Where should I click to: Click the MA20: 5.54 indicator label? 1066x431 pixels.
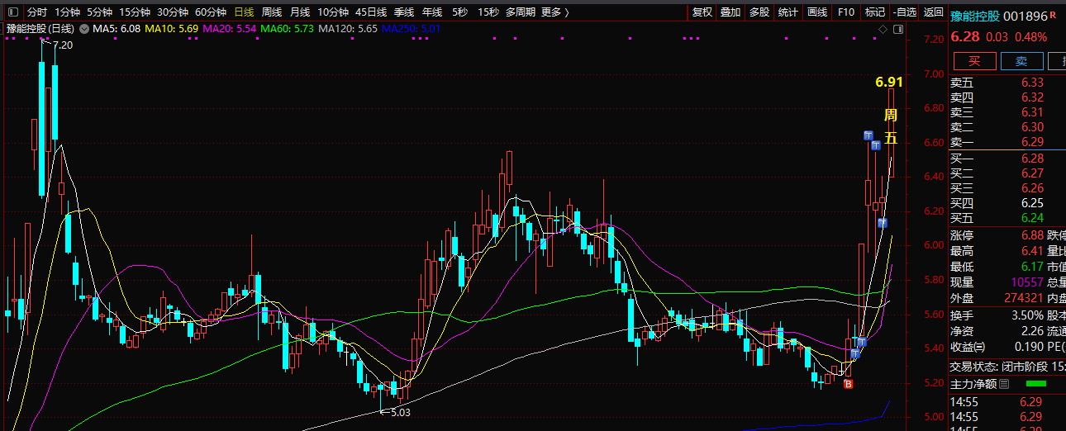(x=229, y=29)
